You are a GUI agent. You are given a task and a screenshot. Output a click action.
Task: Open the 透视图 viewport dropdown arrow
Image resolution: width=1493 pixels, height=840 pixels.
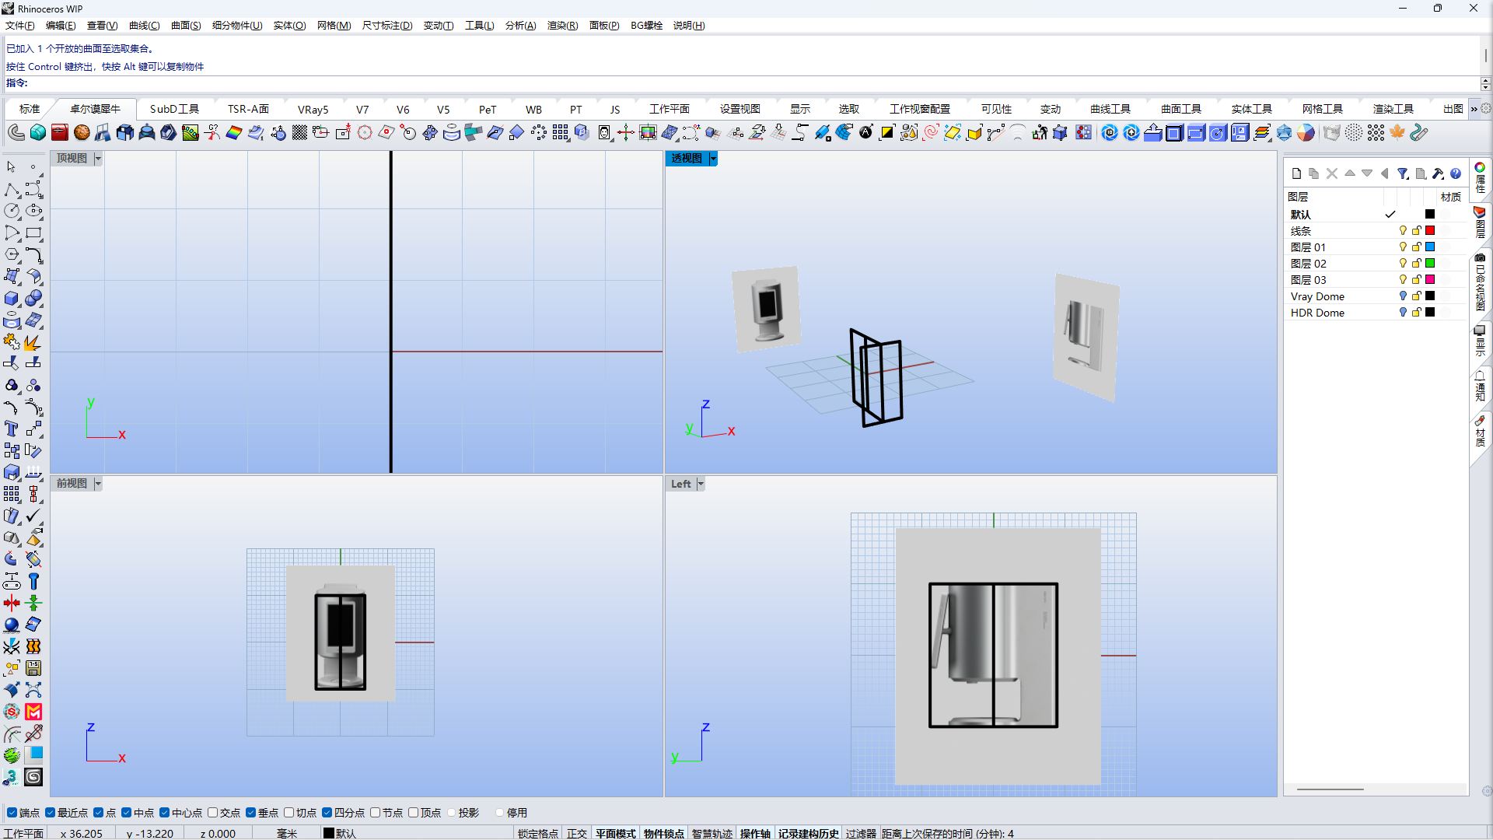pos(713,159)
